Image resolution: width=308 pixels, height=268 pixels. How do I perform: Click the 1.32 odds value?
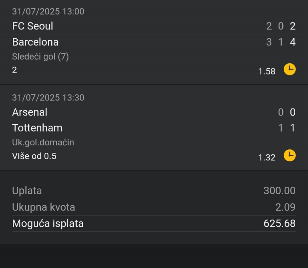pyautogui.click(x=267, y=157)
